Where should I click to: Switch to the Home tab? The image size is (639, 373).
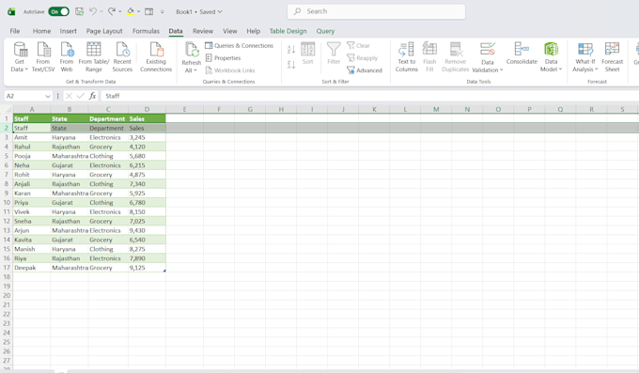click(41, 31)
